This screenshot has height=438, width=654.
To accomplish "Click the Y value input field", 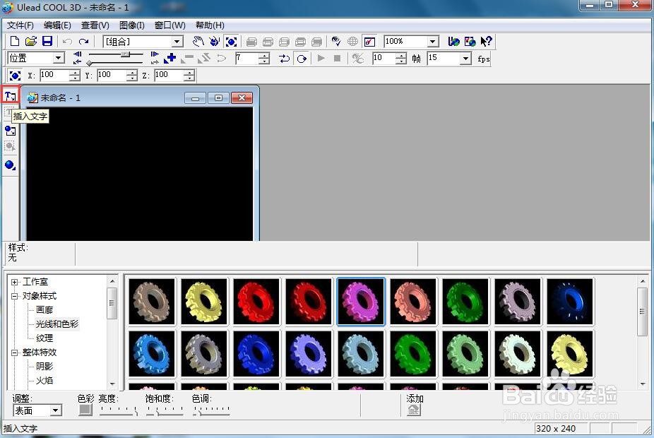I will pyautogui.click(x=112, y=75).
